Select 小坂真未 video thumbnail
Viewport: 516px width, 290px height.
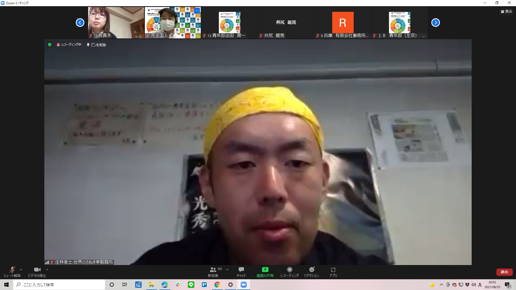click(116, 23)
